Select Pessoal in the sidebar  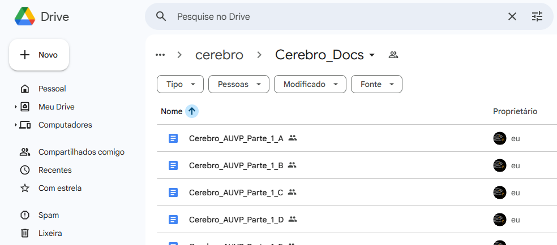pyautogui.click(x=52, y=89)
